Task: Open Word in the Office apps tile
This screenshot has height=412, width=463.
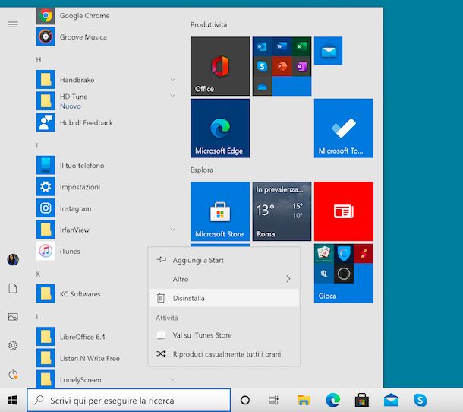Action: pos(282,46)
